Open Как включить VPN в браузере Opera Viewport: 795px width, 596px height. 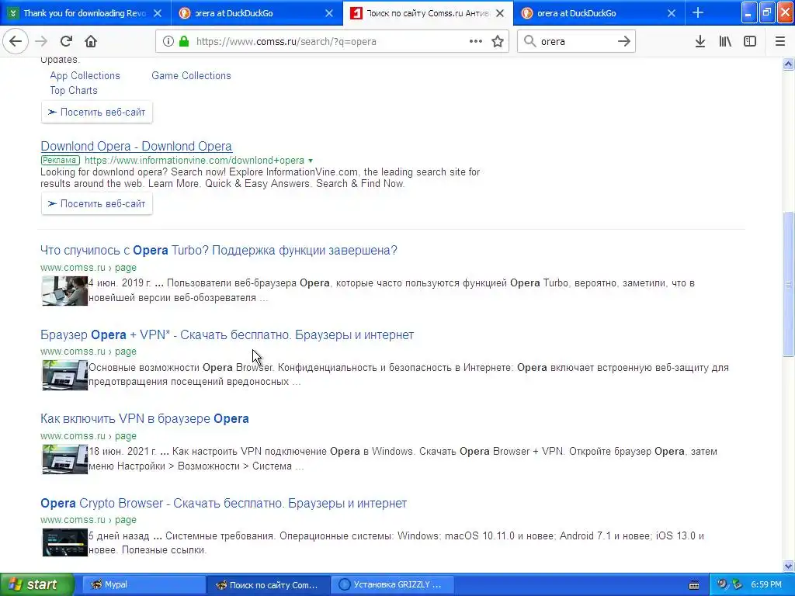coord(144,418)
